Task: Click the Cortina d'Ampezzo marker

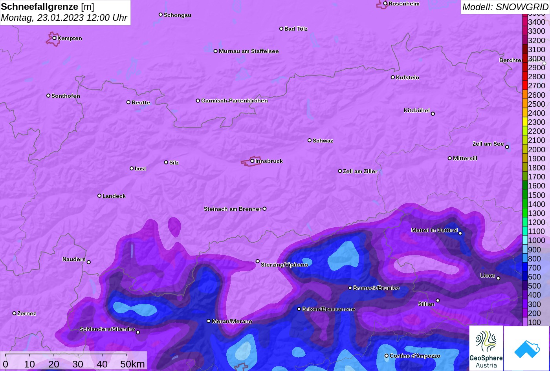Action: pos(386,356)
